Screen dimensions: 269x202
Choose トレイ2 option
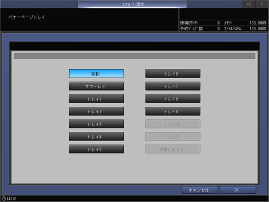coord(96,111)
